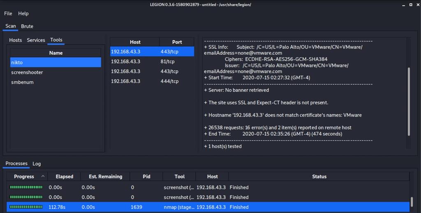Click the 'Server: No banner retrieved' line
The image size is (421, 213).
pyautogui.click(x=236, y=90)
